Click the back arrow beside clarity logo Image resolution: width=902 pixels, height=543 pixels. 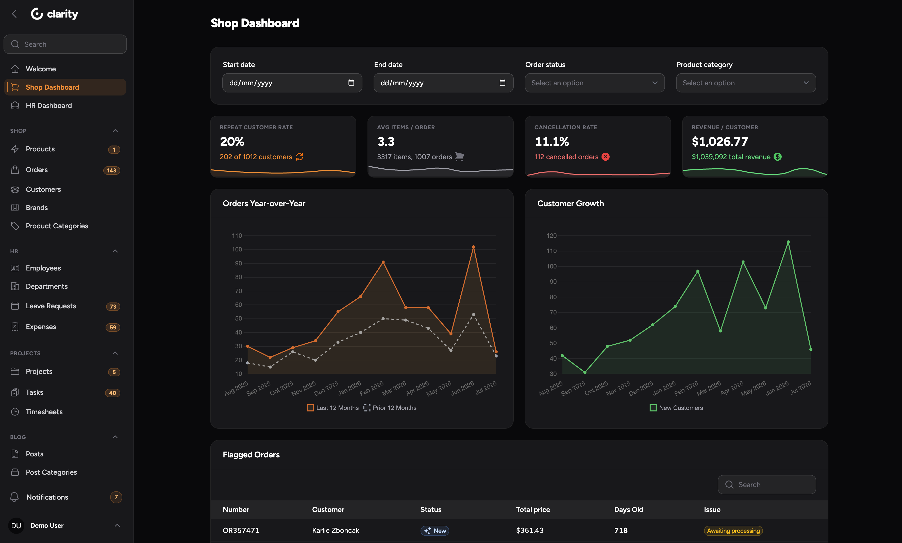(x=14, y=14)
